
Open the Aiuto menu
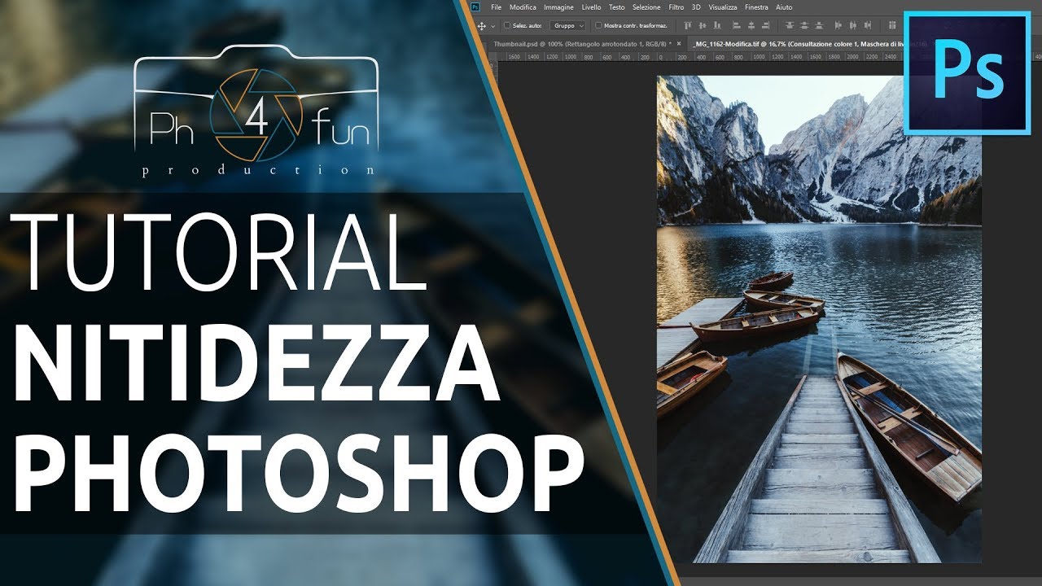[784, 7]
